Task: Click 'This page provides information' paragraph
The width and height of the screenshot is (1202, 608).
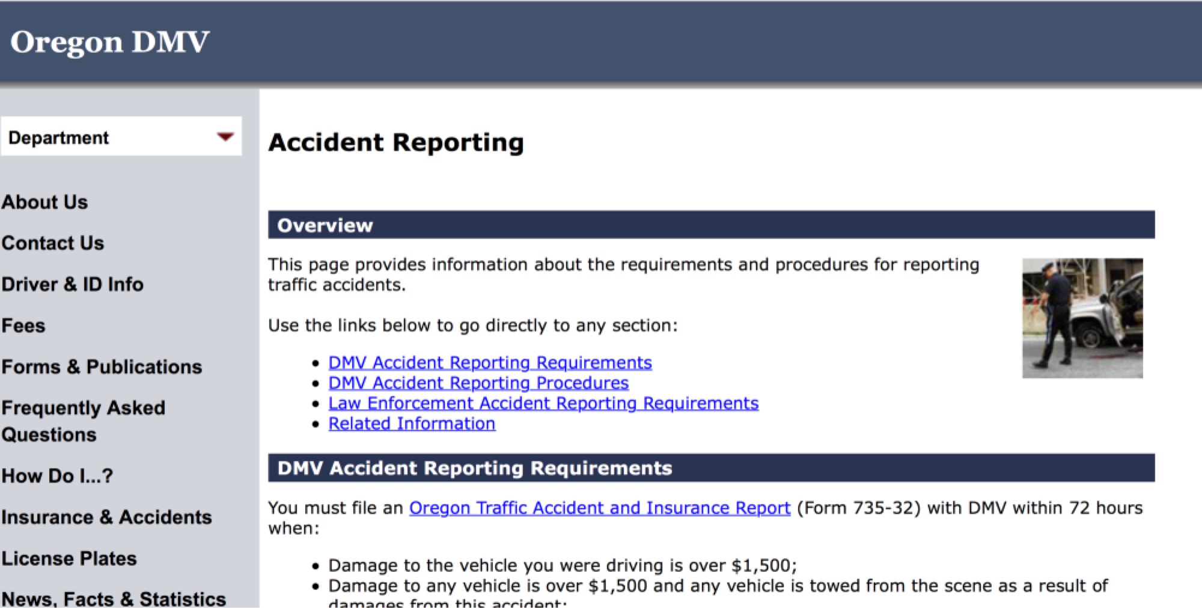Action: click(624, 275)
